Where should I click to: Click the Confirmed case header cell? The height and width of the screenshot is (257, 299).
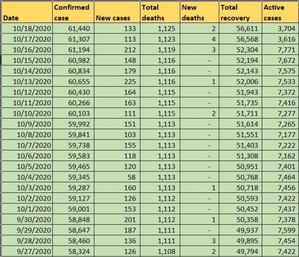pyautogui.click(x=73, y=12)
